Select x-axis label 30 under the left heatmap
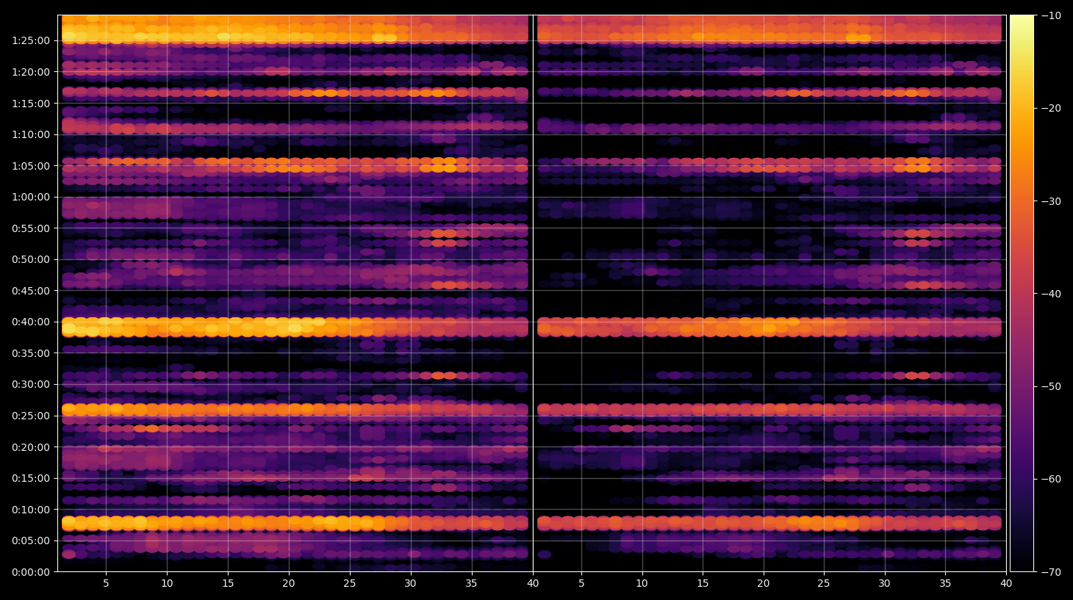 coord(410,584)
